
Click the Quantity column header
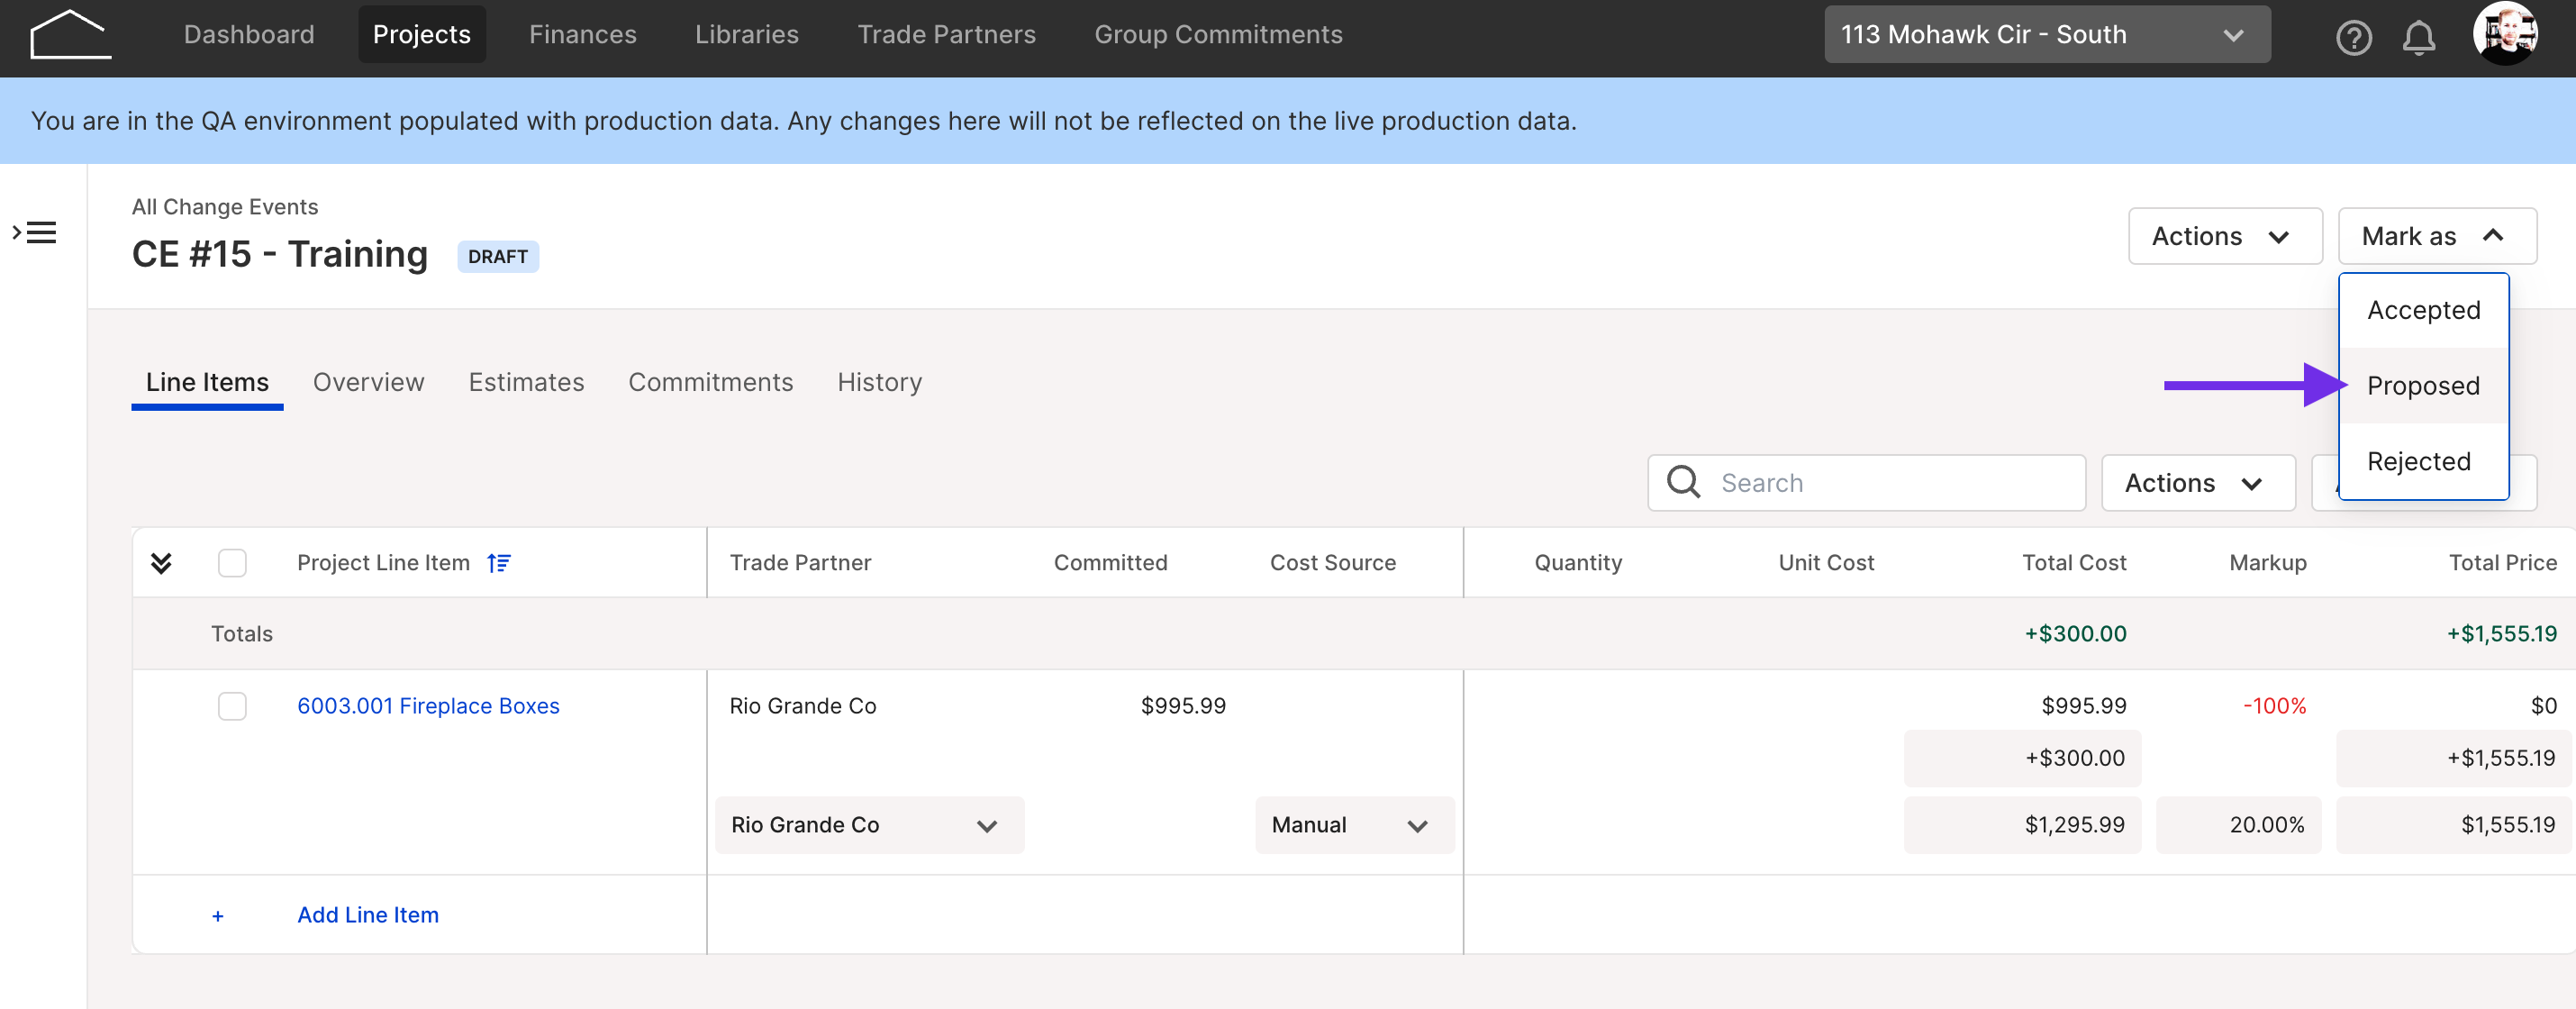[1578, 563]
